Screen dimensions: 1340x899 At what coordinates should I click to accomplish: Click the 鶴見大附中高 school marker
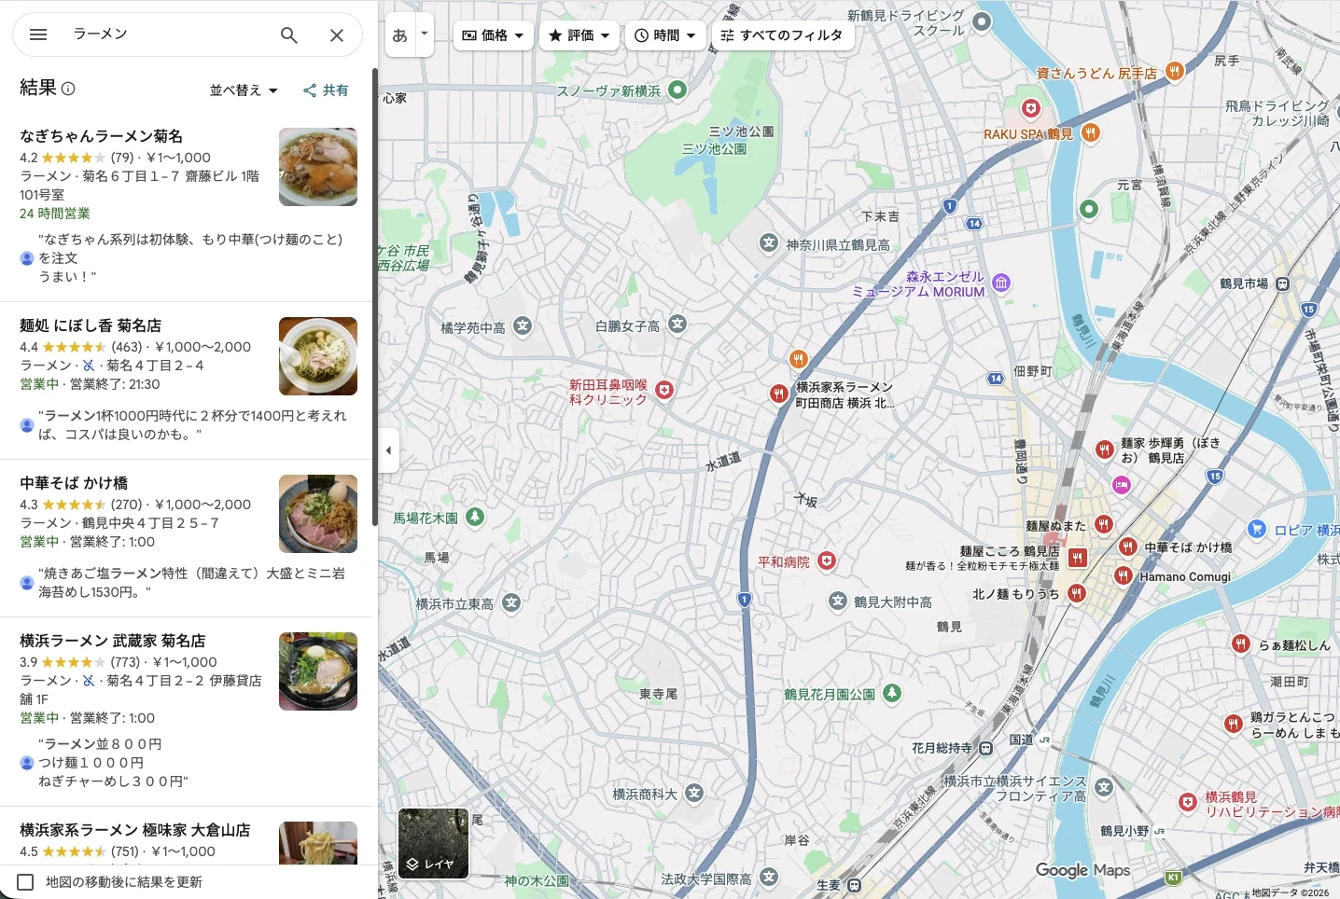click(x=838, y=601)
